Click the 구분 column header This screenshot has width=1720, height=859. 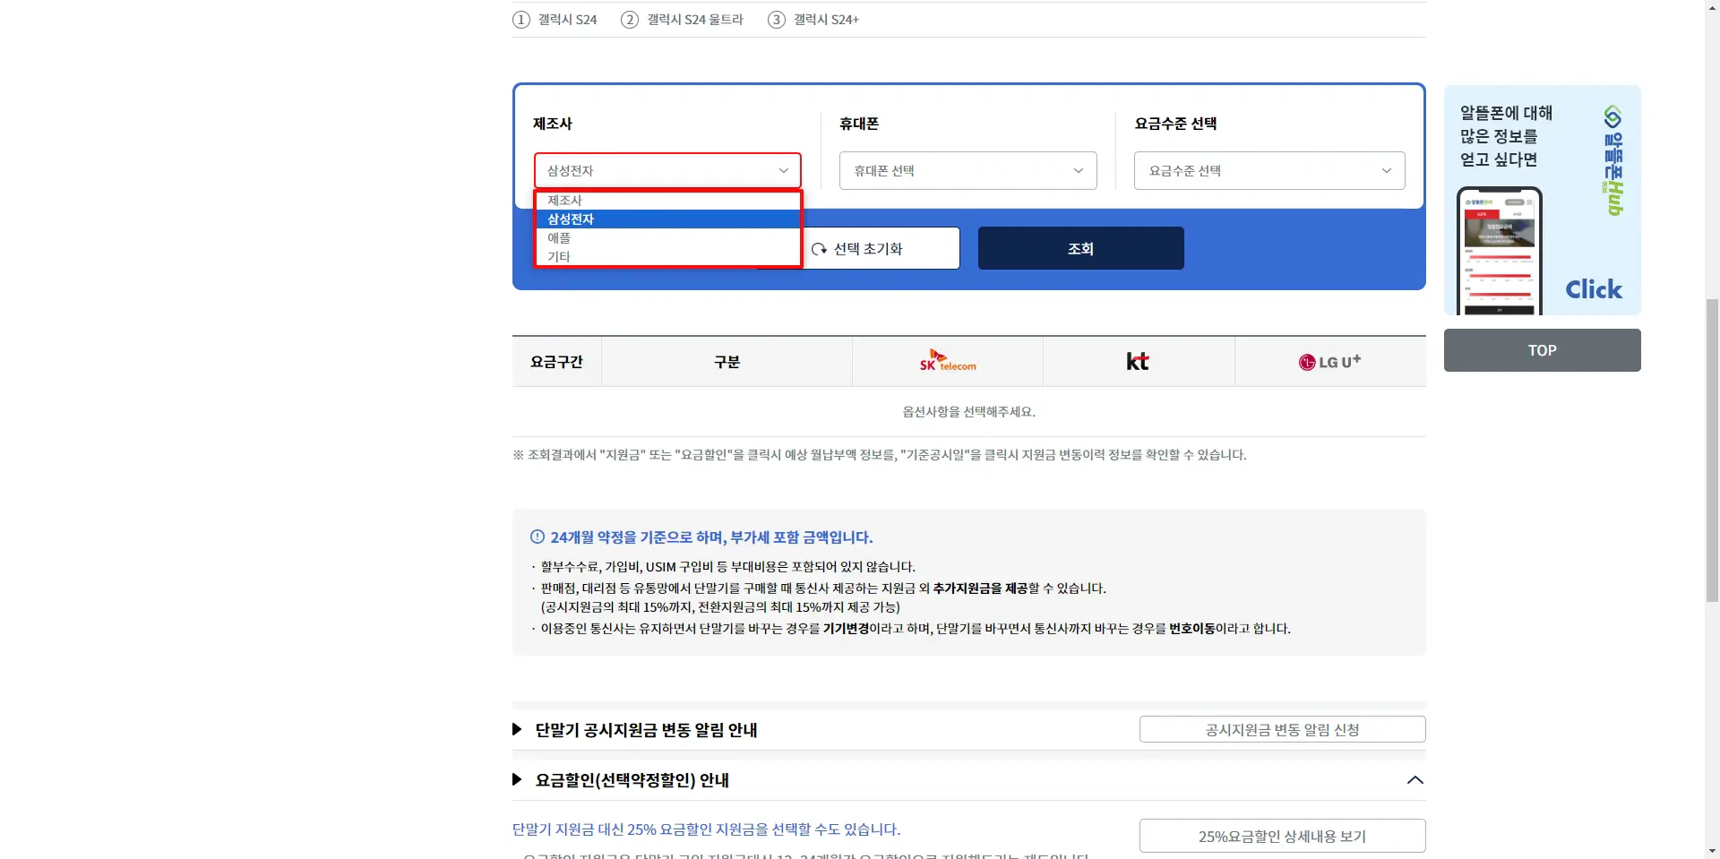(x=727, y=362)
